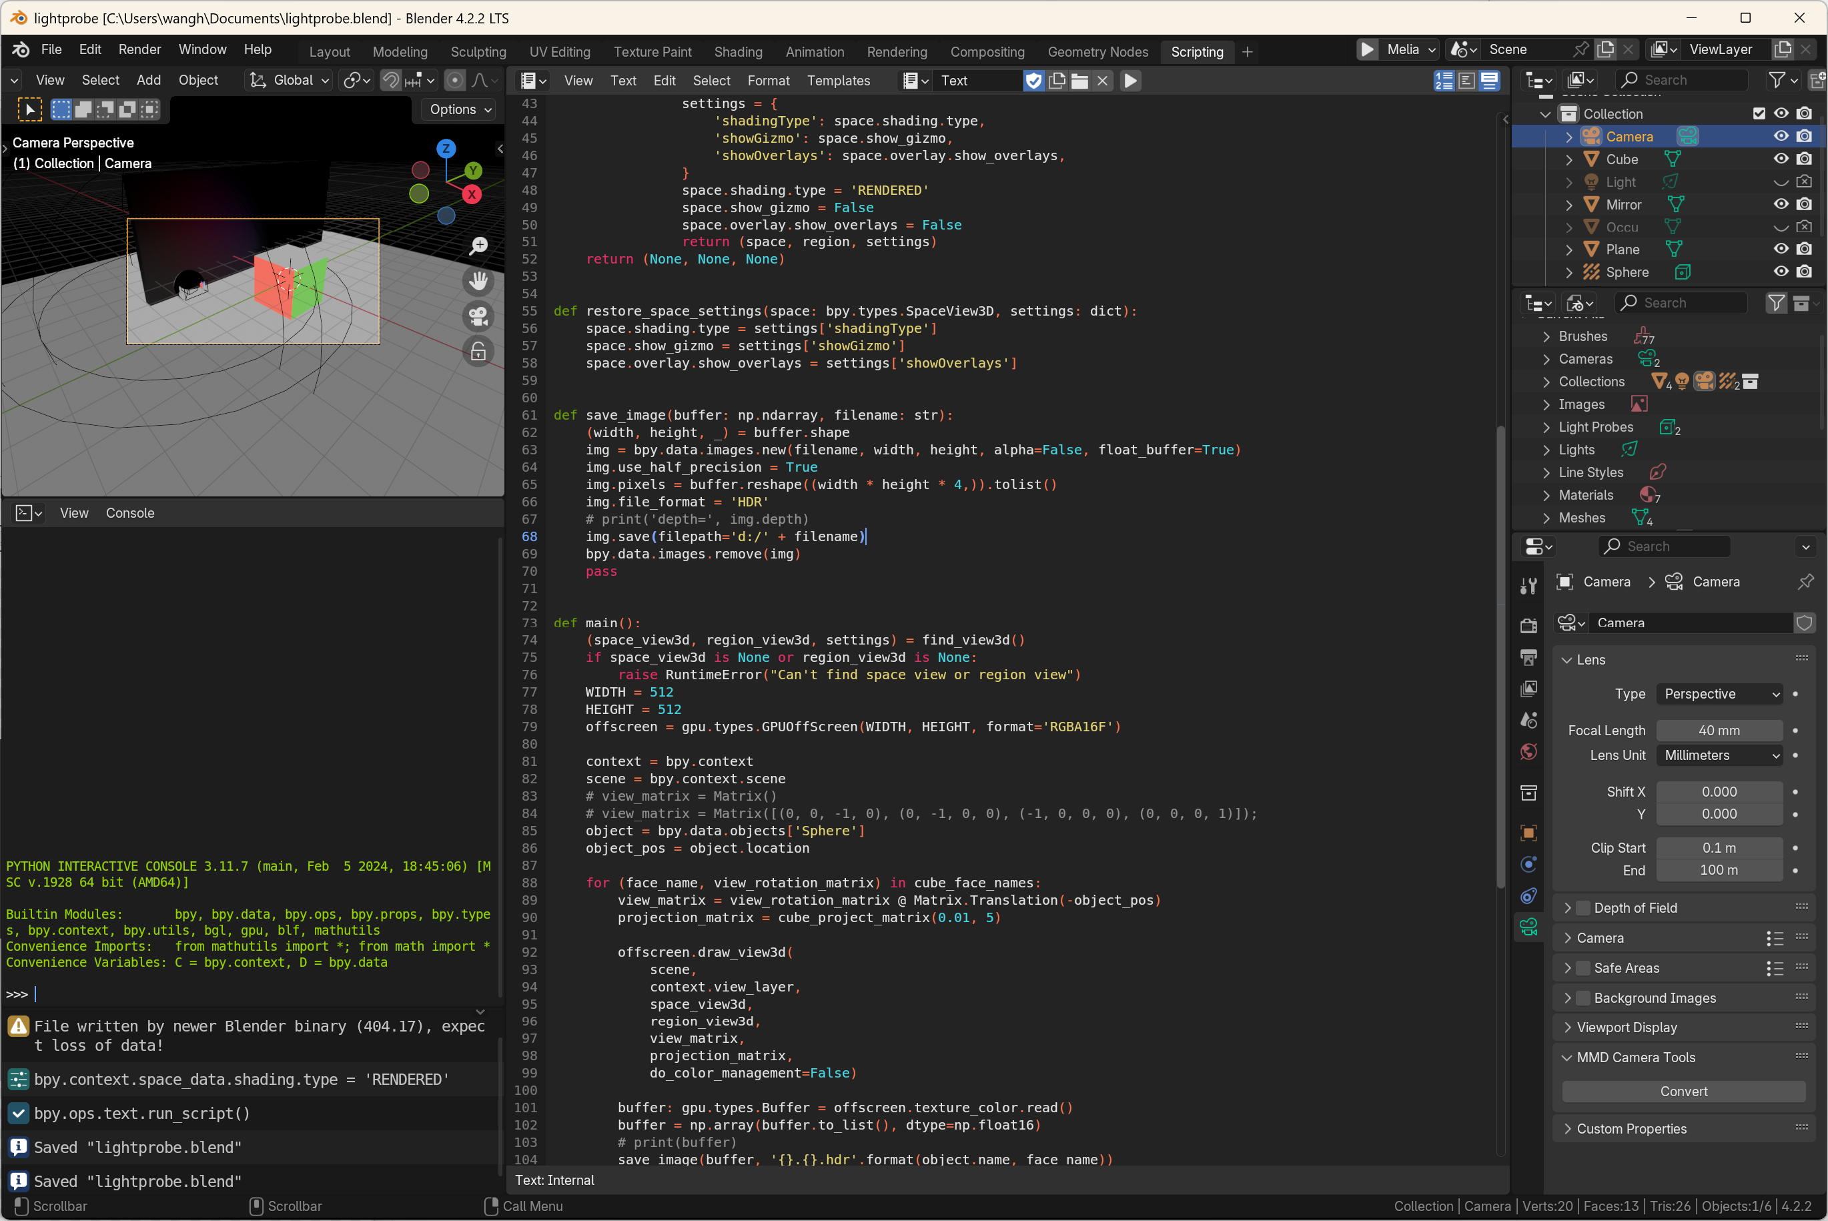1828x1221 pixels.
Task: Expand the Sphere object in the outliner
Action: point(1568,272)
